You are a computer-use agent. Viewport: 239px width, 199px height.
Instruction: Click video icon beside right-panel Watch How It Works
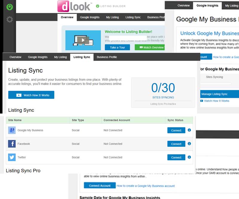point(202,101)
